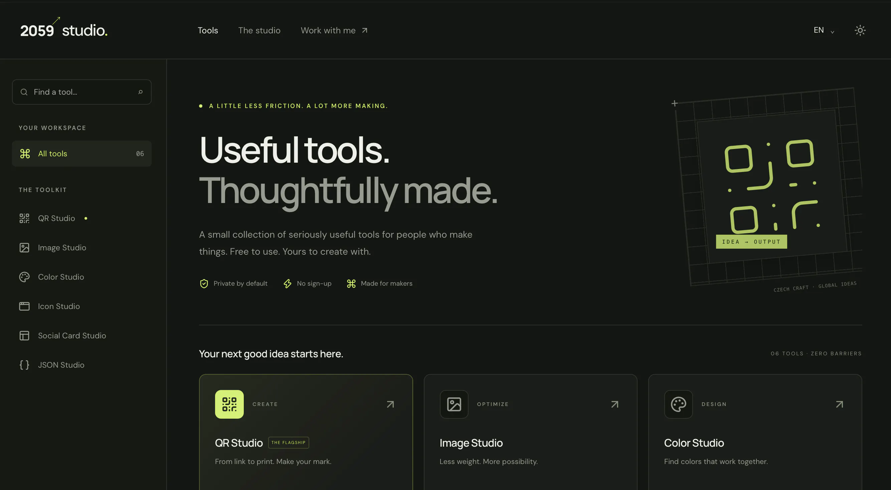Click the image icon on the Image Studio card
This screenshot has width=891, height=490.
coord(454,404)
